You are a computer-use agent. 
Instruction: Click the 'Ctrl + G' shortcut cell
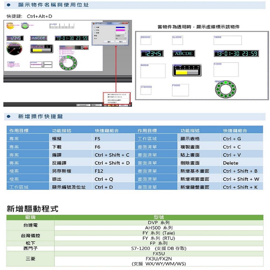[x=242, y=139]
